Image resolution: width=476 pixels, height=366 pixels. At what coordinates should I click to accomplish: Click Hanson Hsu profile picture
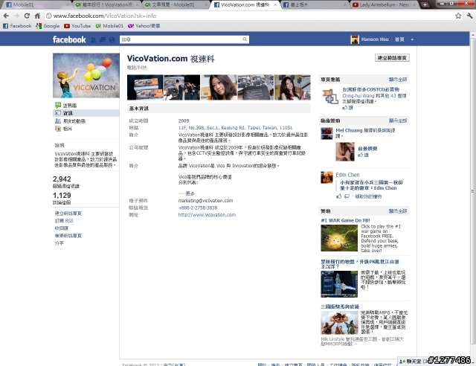pyautogui.click(x=355, y=39)
